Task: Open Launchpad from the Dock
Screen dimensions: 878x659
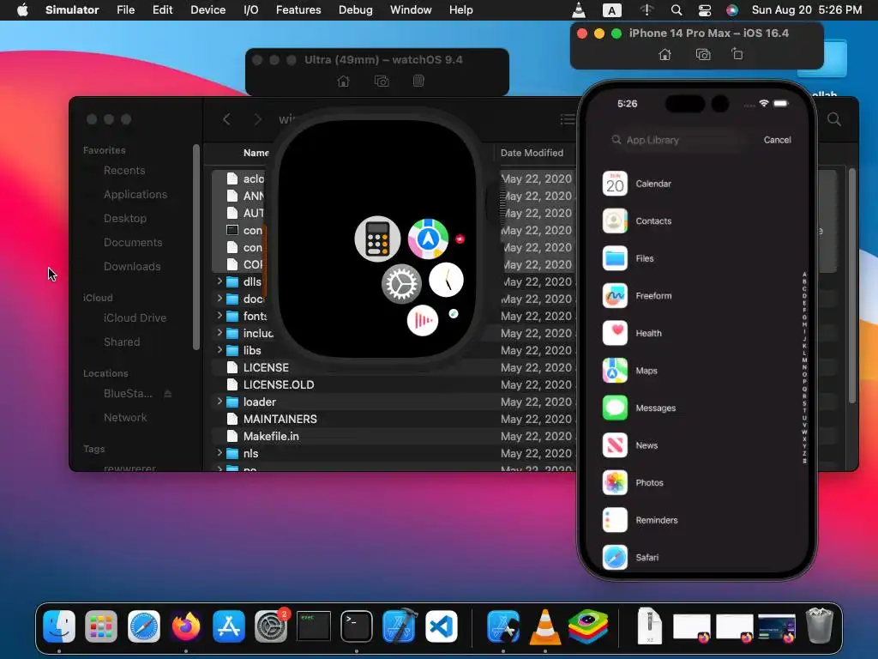Action: pyautogui.click(x=101, y=626)
